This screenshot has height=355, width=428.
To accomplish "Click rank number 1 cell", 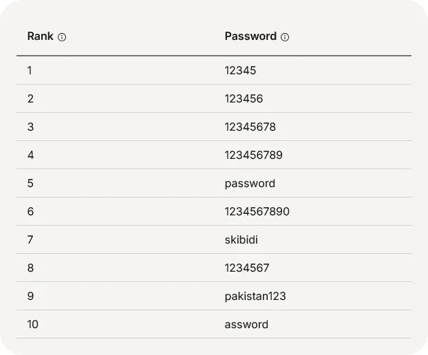I will [x=30, y=70].
